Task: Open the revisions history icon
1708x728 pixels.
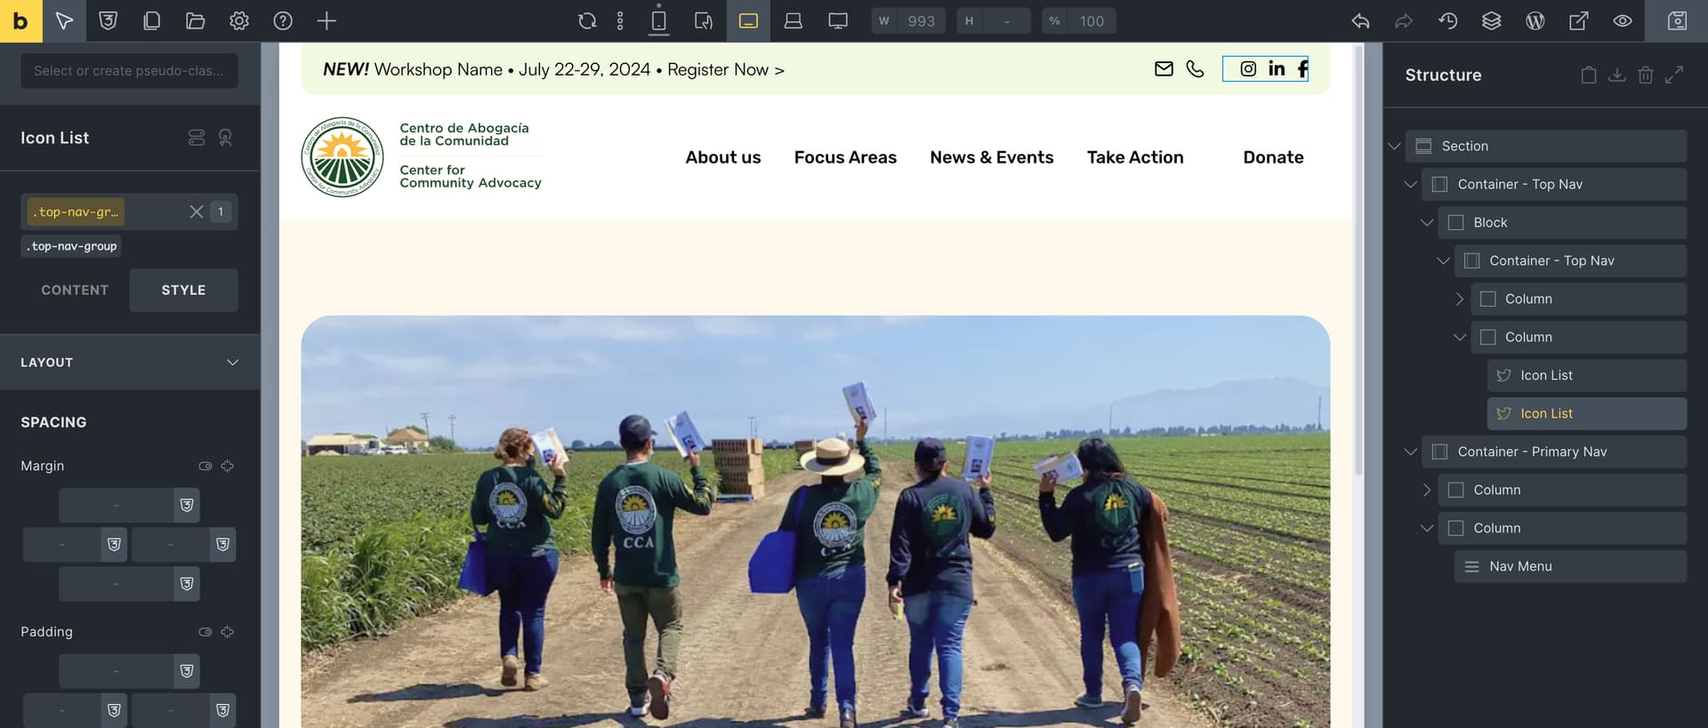Action: click(x=1447, y=20)
